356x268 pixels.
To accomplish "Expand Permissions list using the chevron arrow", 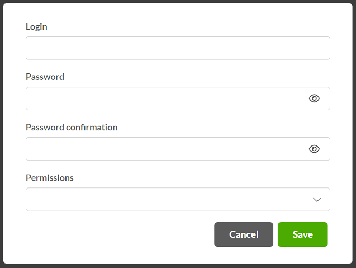I will (x=317, y=200).
